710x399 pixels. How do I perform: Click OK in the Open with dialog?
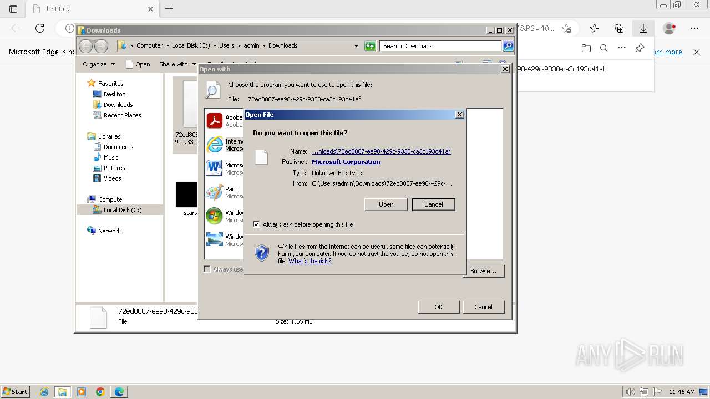coord(438,307)
